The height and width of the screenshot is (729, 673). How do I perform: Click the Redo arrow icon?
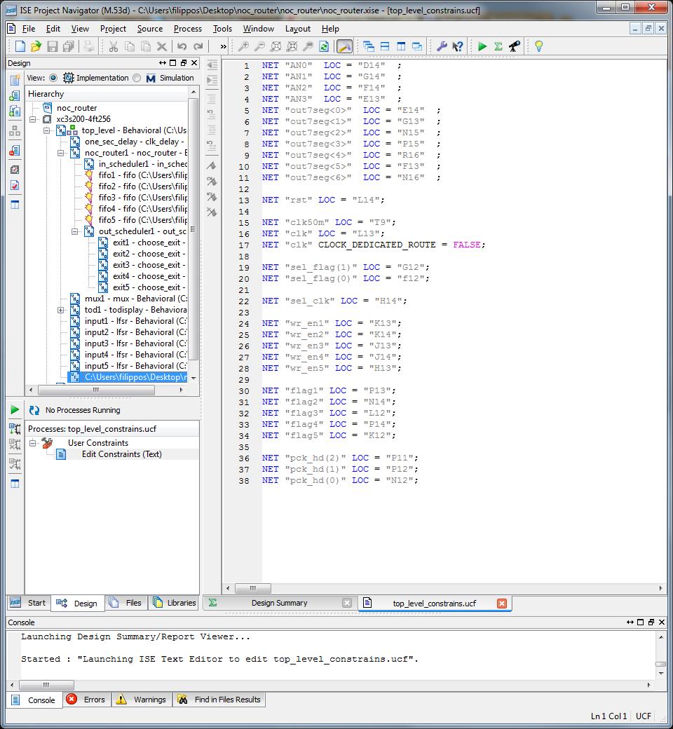click(198, 46)
